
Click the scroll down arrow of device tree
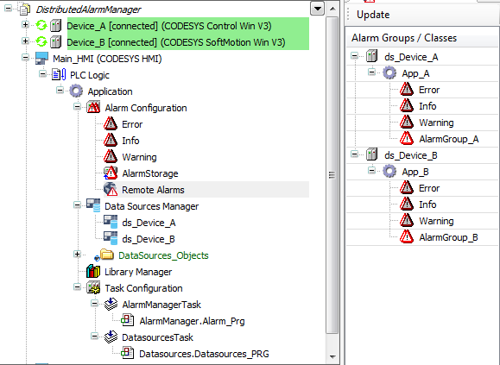click(x=332, y=357)
